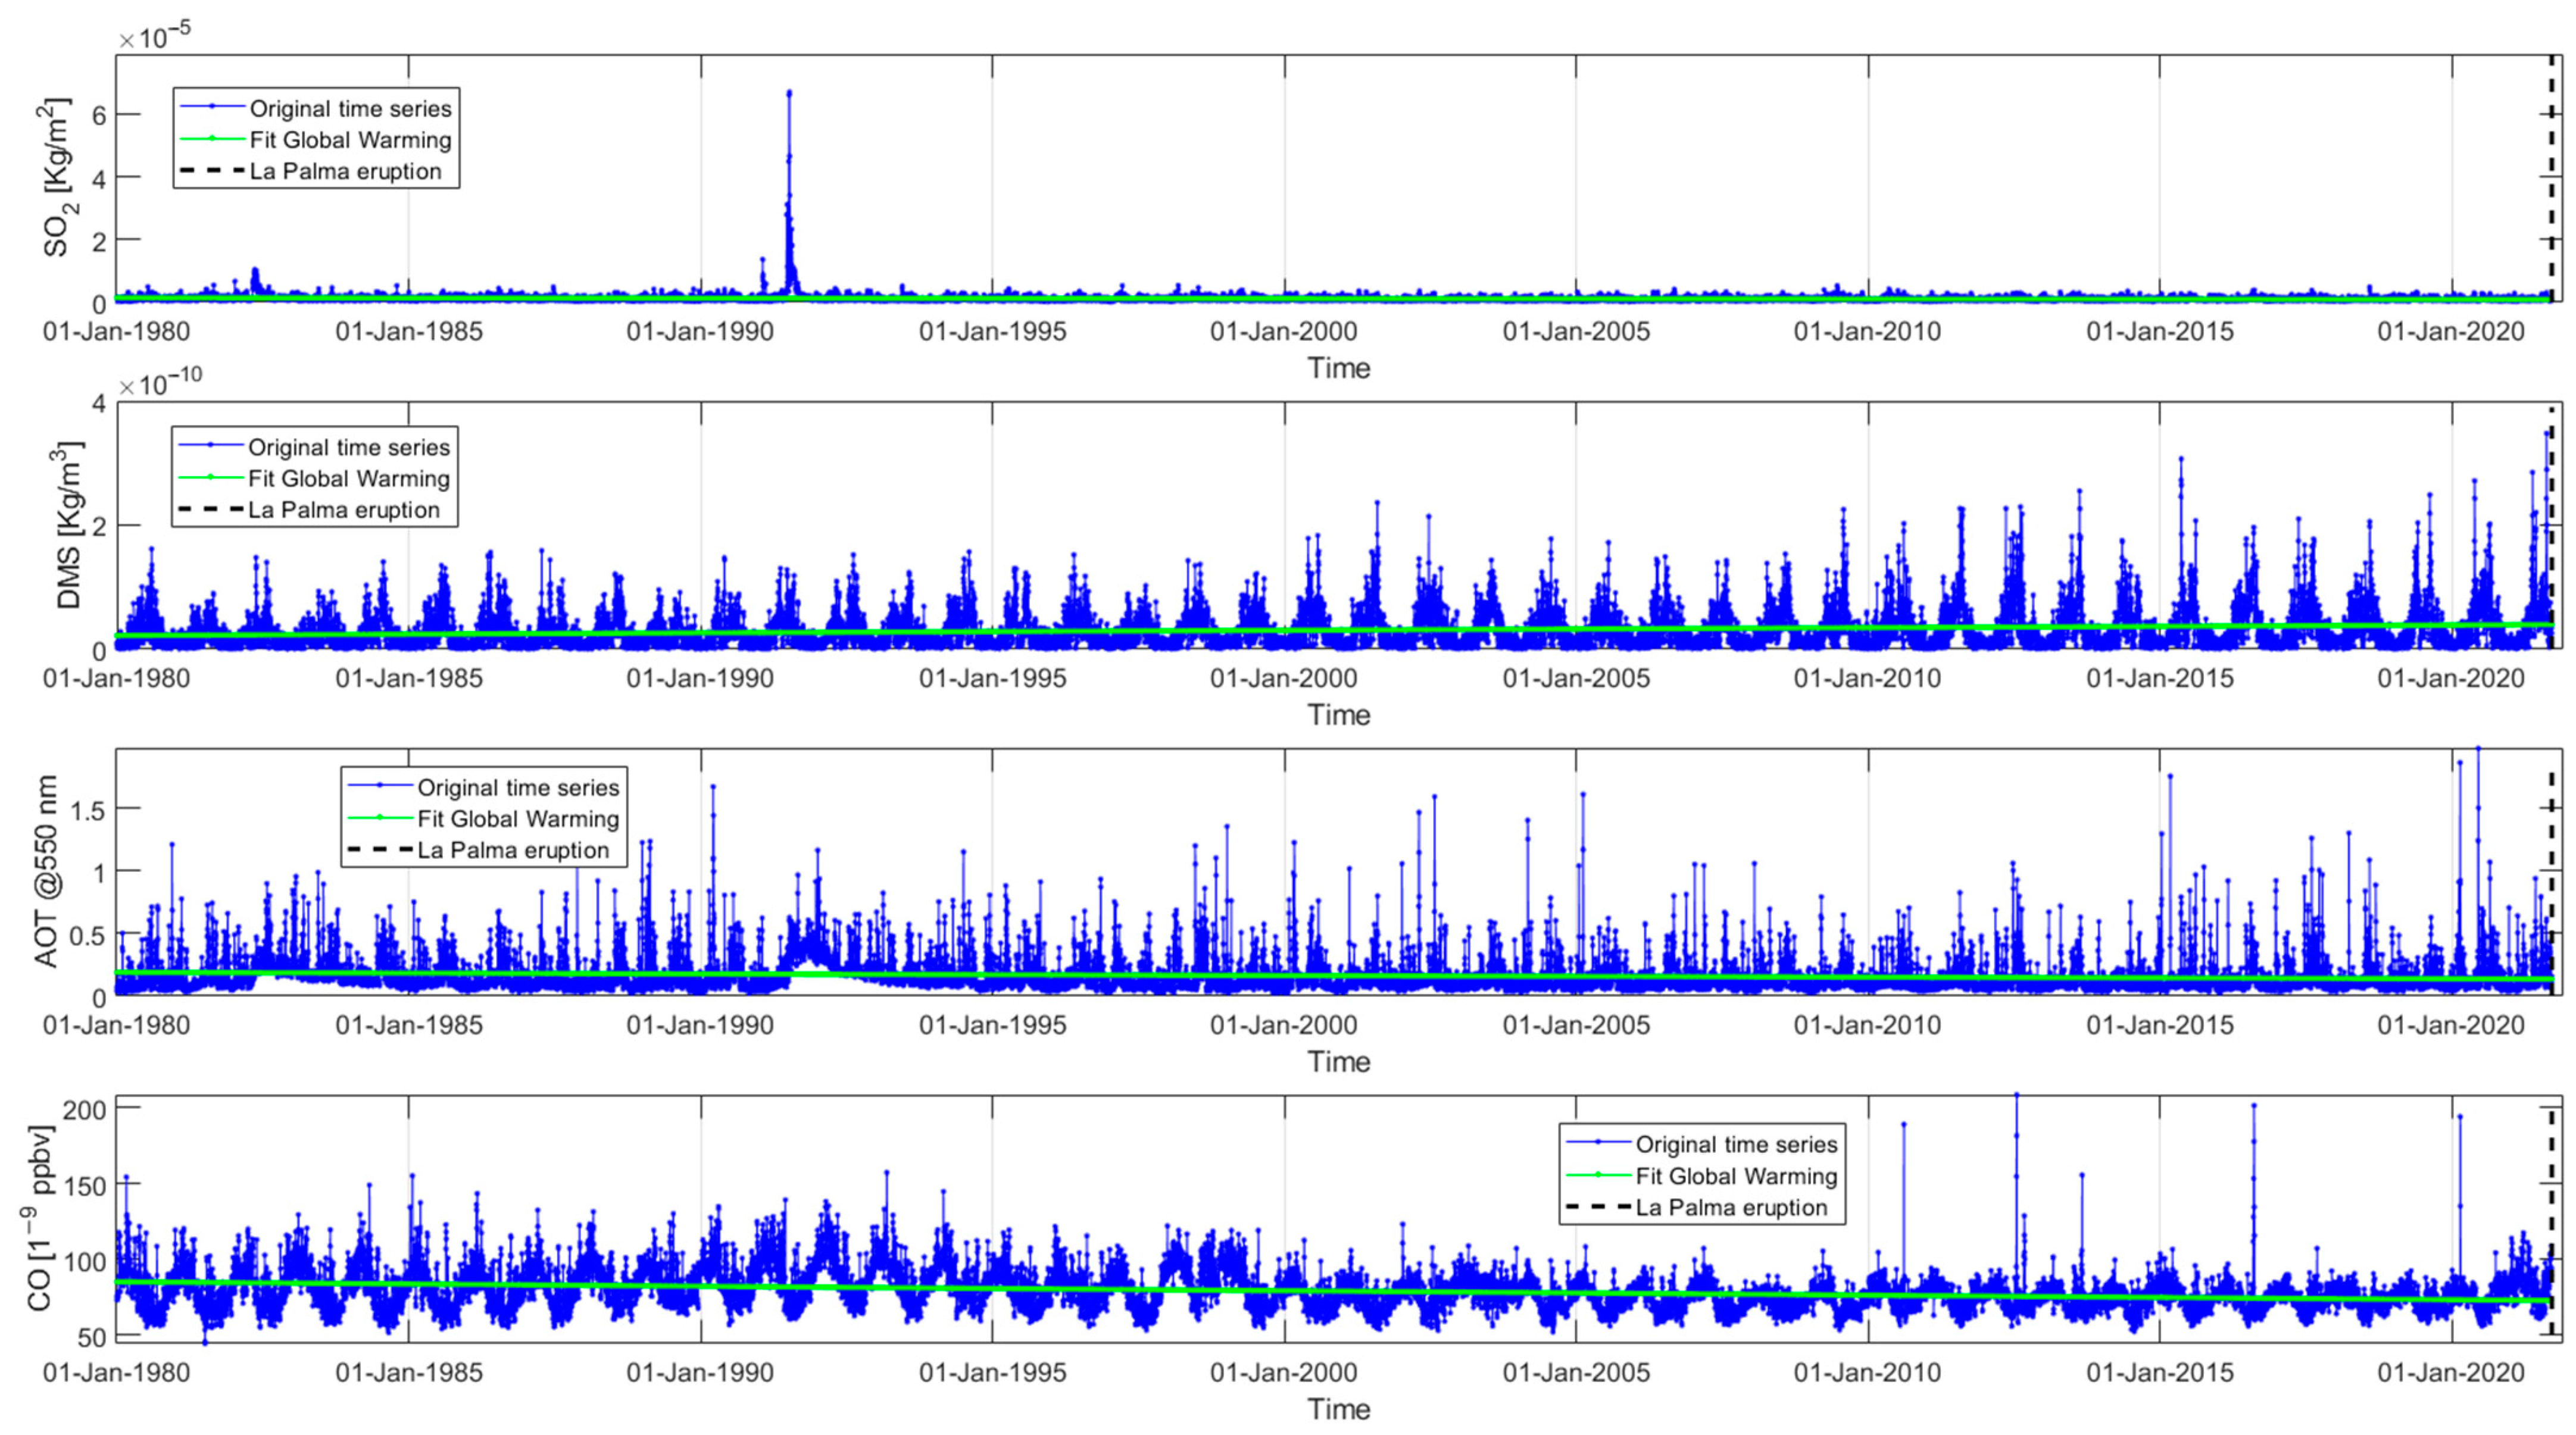The width and height of the screenshot is (2576, 1435).
Task: Click 01-Jan-2015 tick under CO plot
Action: [x=2159, y=1372]
